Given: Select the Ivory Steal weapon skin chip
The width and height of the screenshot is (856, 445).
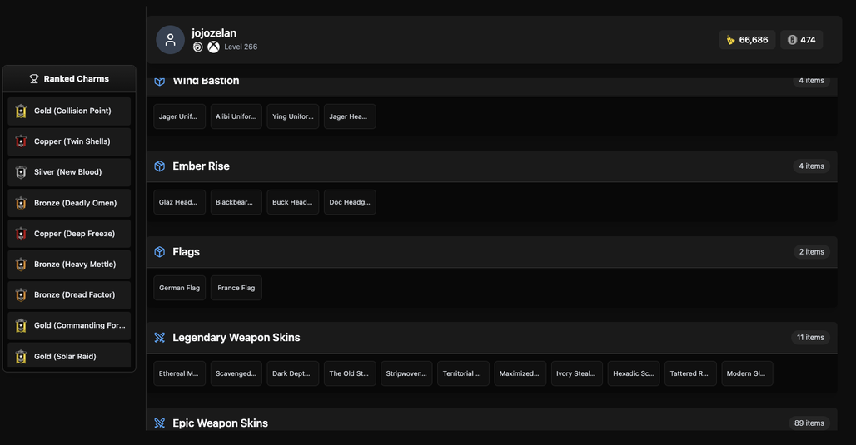Looking at the screenshot, I should [x=577, y=373].
